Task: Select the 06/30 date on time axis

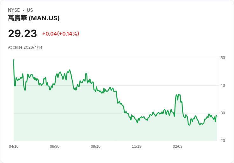Action: [x=55, y=146]
